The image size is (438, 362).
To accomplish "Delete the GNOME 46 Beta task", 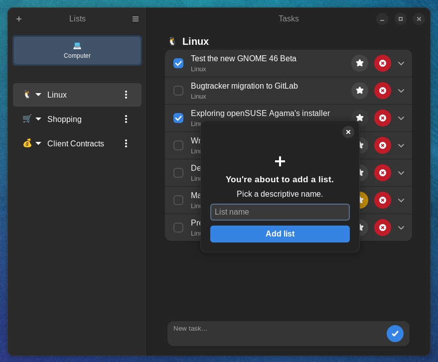I will click(383, 63).
